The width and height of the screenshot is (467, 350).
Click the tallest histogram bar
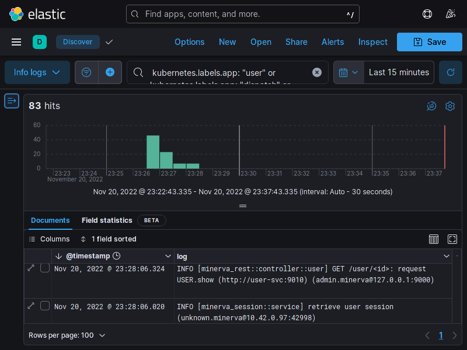coord(153,152)
